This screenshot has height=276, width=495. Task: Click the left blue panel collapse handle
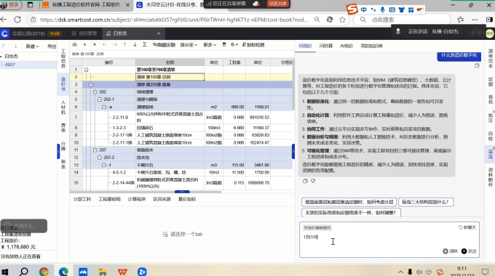(58, 152)
